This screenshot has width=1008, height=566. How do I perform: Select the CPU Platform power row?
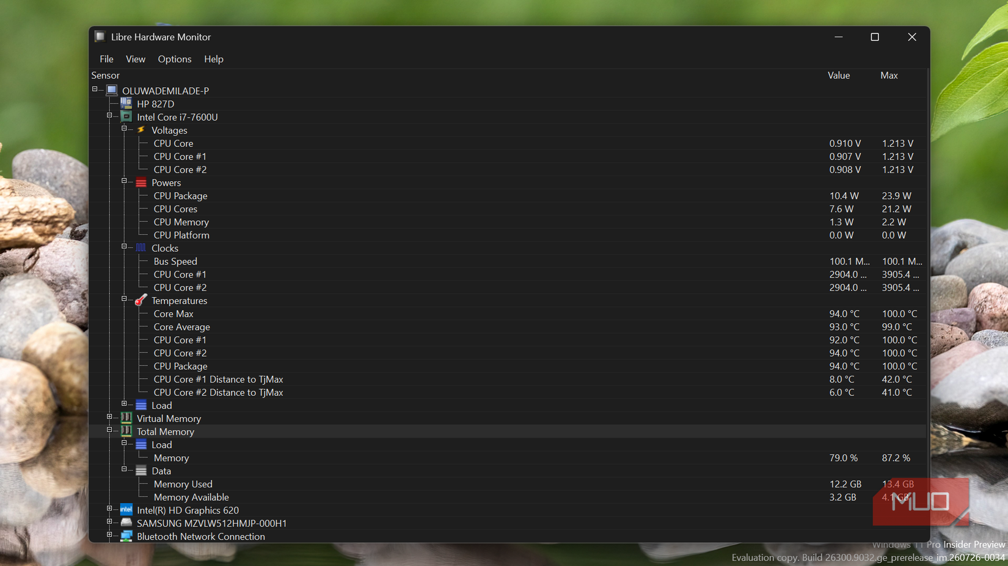(508, 235)
